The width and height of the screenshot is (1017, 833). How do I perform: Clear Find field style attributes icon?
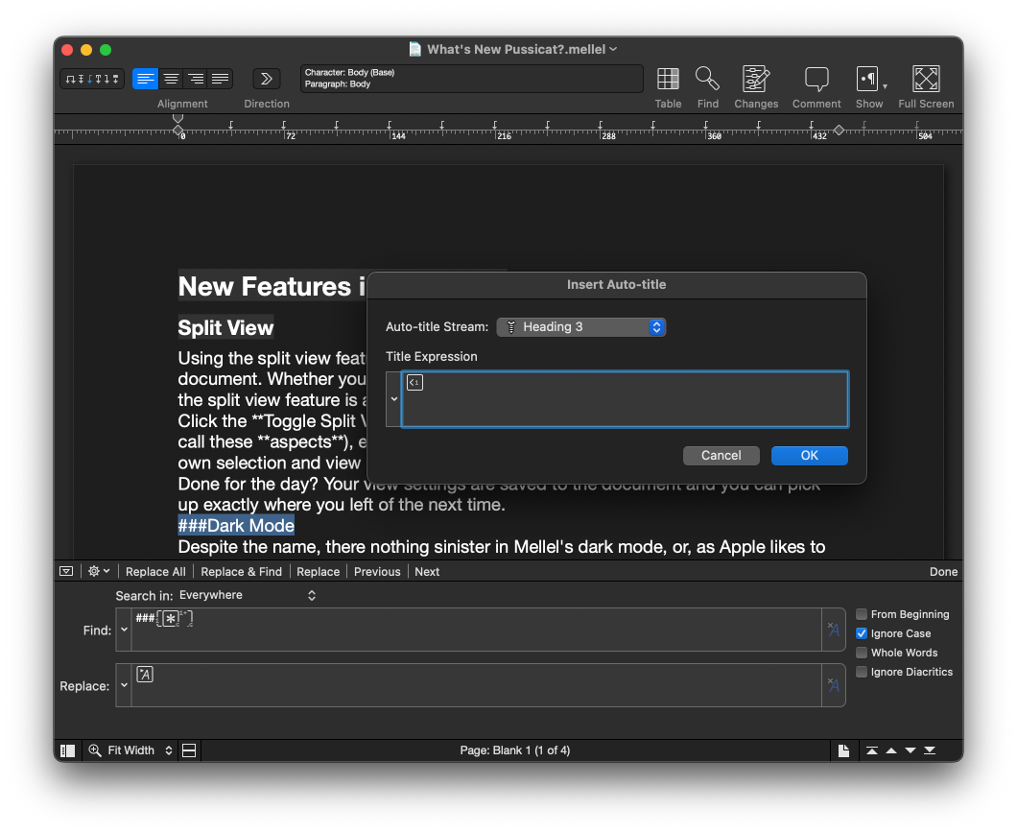tap(834, 629)
